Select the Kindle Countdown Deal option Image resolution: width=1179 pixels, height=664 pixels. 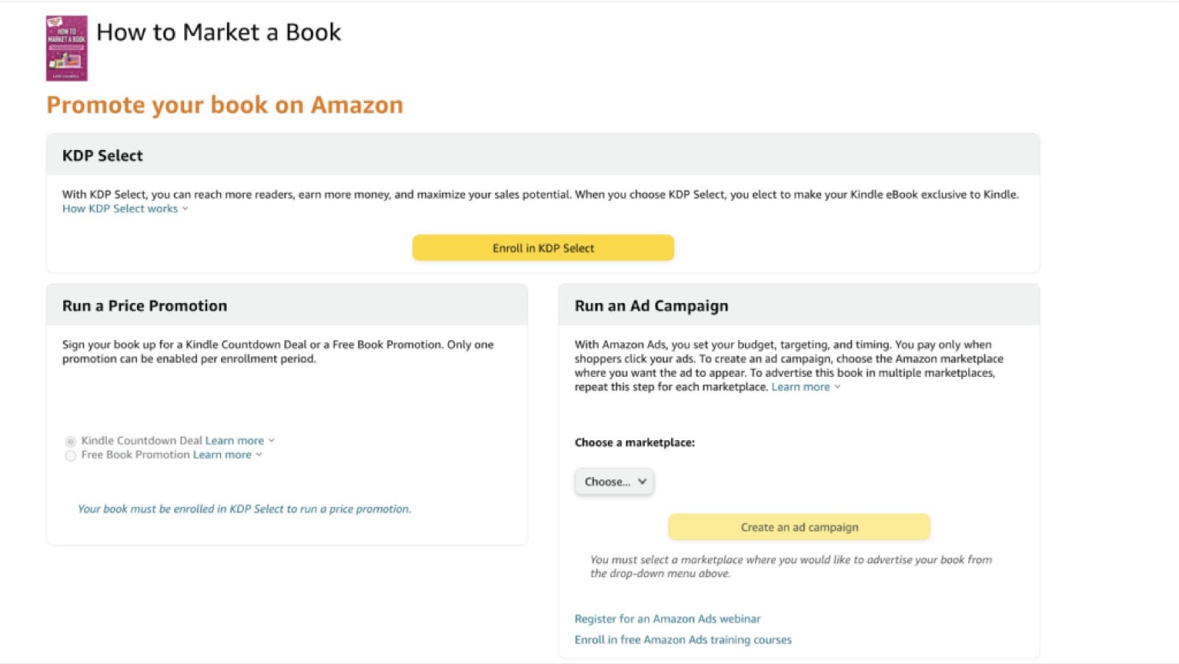[x=70, y=440]
